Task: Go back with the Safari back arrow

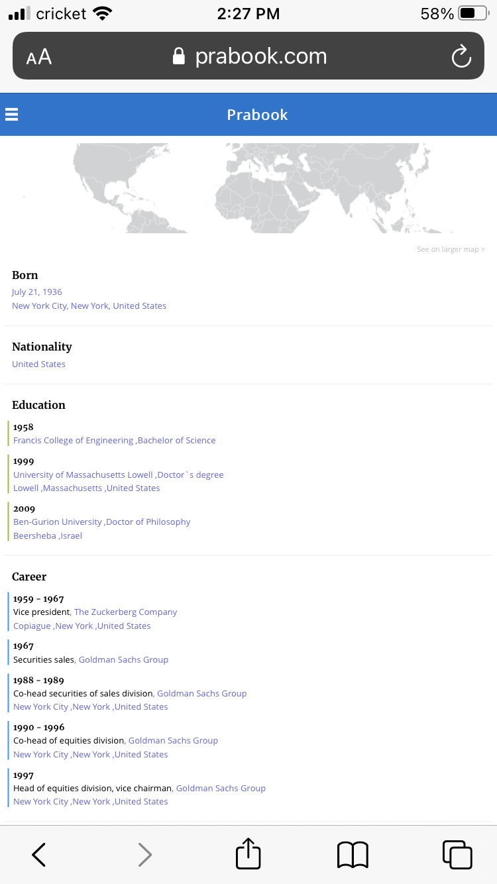Action: (x=39, y=855)
